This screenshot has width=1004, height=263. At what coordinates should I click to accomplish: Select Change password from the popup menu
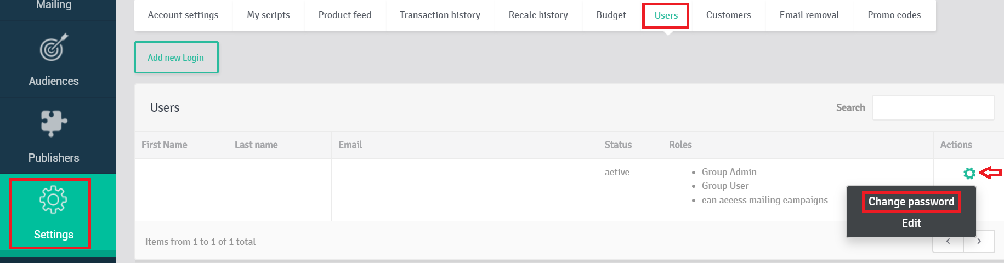point(911,202)
